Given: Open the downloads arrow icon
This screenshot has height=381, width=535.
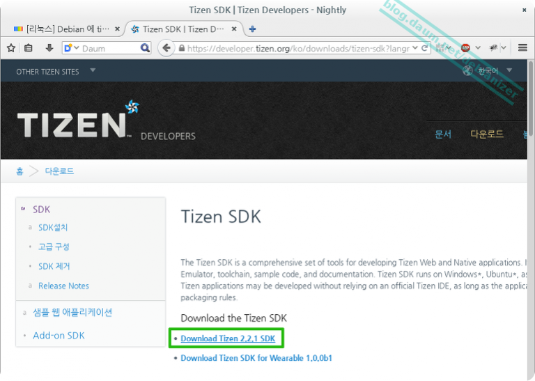Looking at the screenshot, I should tap(49, 48).
